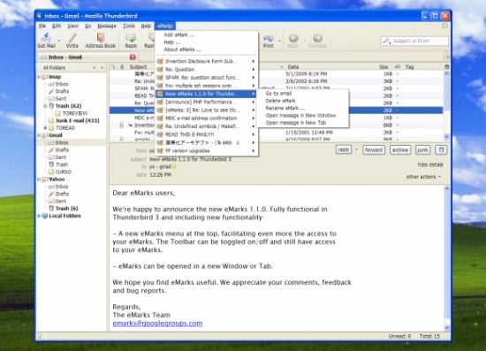486x351 pixels.
Task: Click the bookmark icon of 'Re: Question' eMark
Action: (160, 69)
